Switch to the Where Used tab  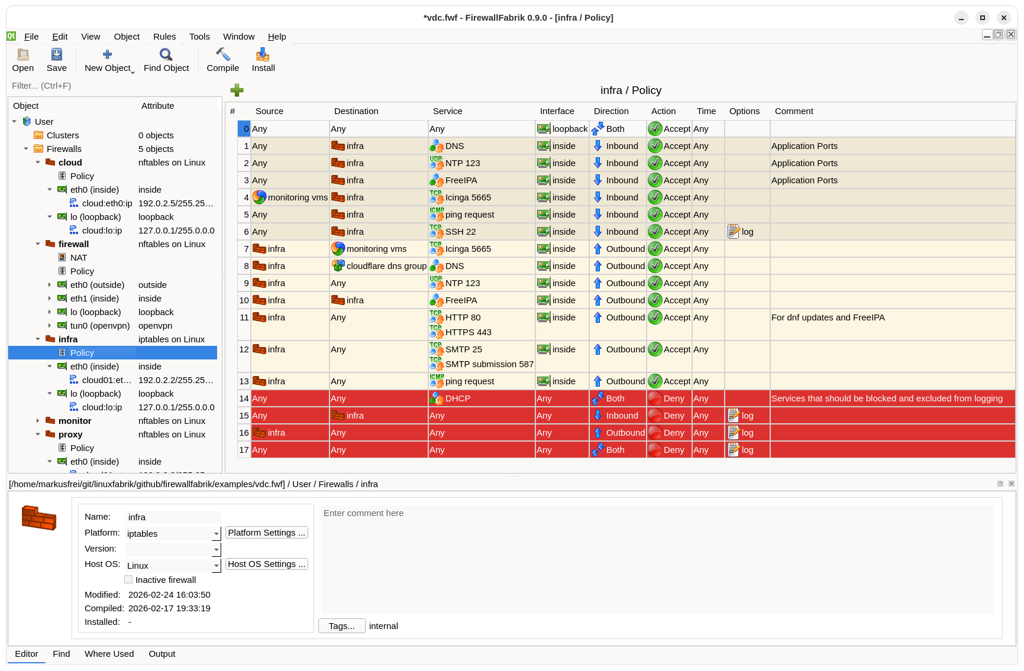click(109, 654)
